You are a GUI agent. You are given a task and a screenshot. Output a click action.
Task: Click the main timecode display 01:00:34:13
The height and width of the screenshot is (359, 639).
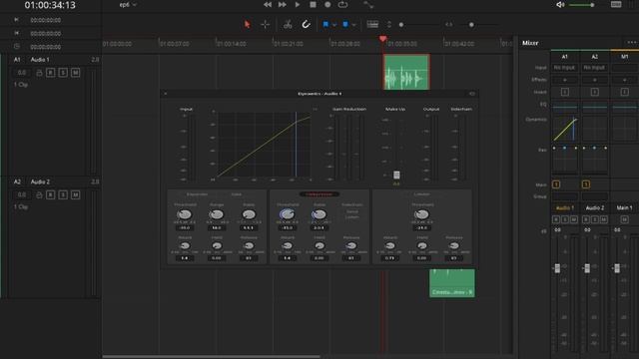click(50, 5)
